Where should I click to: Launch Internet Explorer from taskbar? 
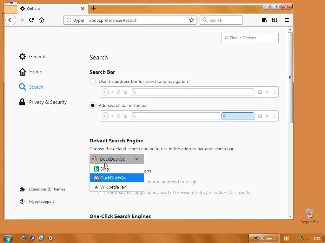[x=23, y=238]
